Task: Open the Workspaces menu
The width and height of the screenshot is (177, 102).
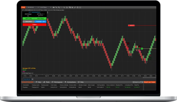Action: pyautogui.click(x=58, y=82)
